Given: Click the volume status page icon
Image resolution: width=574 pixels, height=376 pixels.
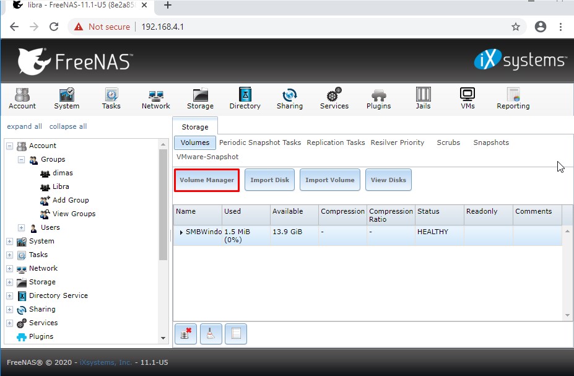Looking at the screenshot, I should click(236, 333).
